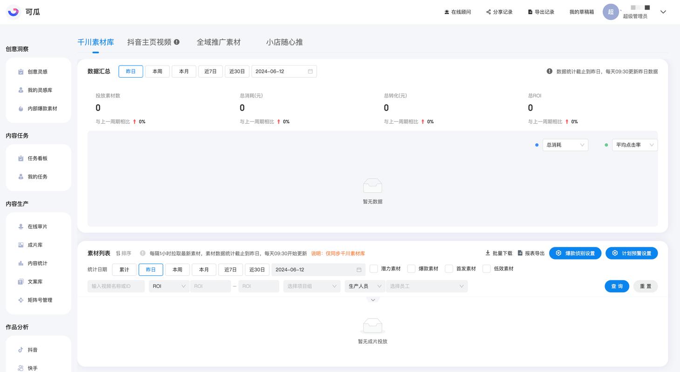
Task: Click the 导出记录 file icon
Action: (x=530, y=12)
